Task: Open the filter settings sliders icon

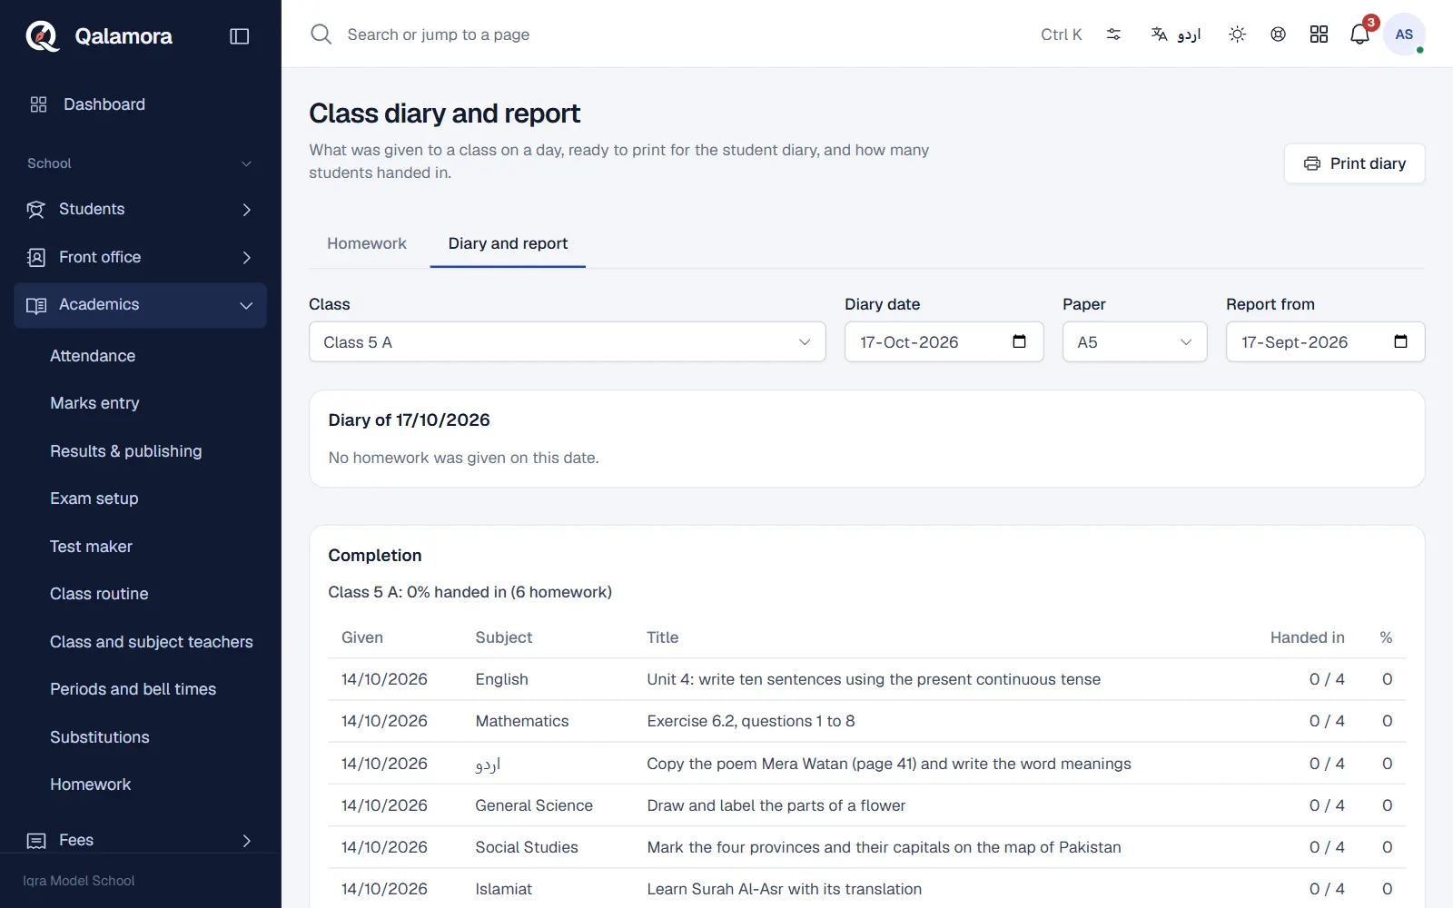Action: pos(1113,35)
